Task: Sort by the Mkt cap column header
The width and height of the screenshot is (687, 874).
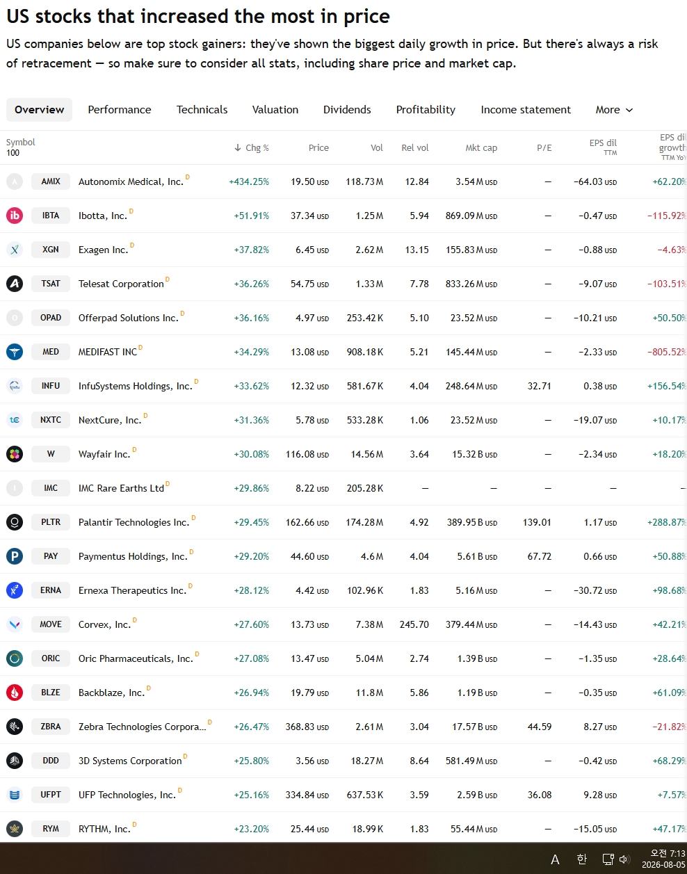Action: 481,148
